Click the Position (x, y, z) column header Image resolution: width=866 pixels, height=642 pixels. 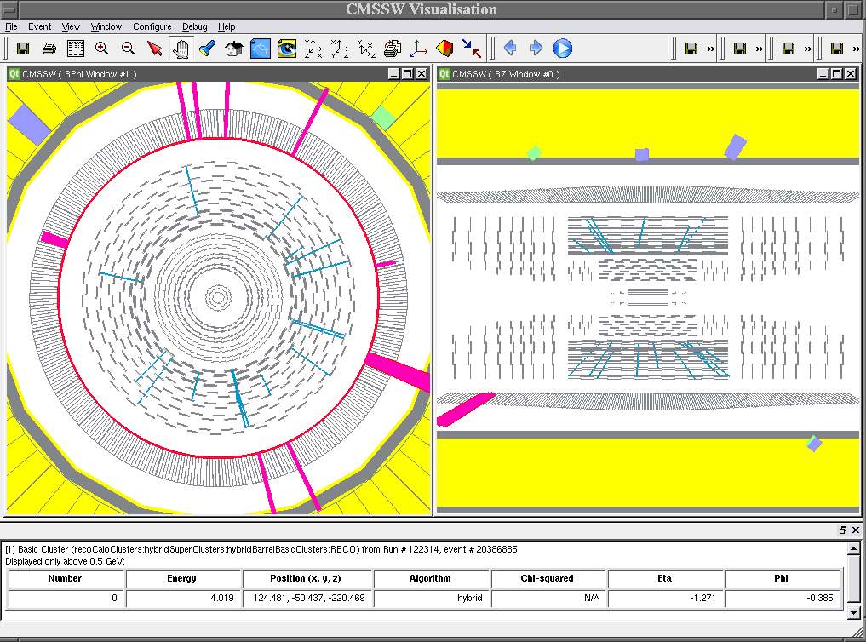point(307,578)
